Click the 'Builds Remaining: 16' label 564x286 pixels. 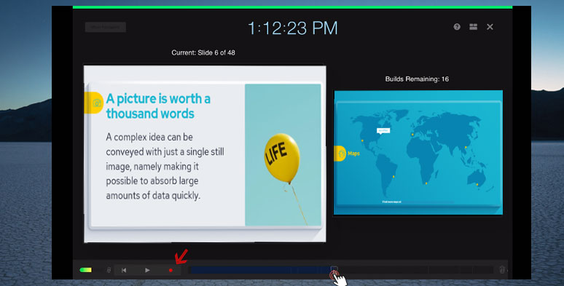[417, 79]
